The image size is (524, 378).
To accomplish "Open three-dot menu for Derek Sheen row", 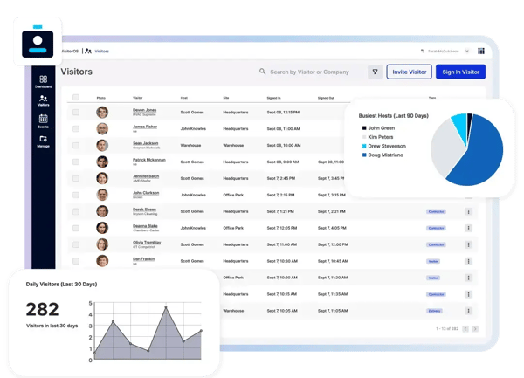I will point(468,211).
